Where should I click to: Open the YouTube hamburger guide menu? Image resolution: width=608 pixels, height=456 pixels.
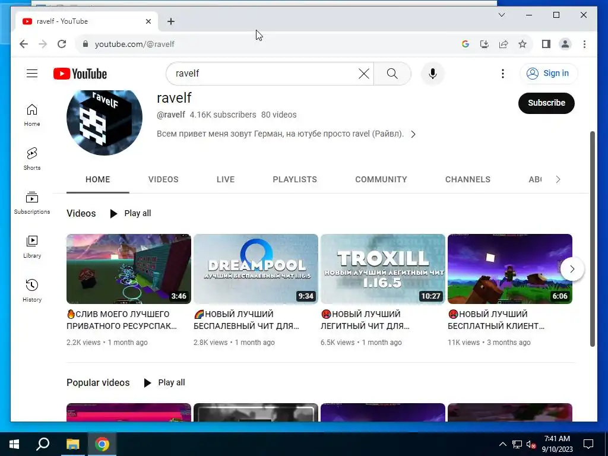click(32, 73)
